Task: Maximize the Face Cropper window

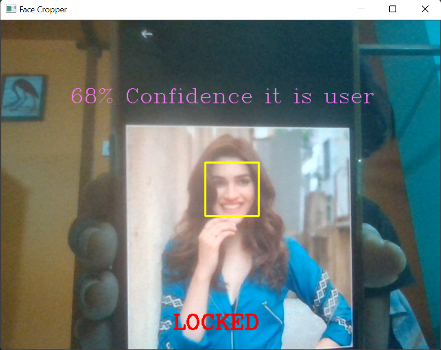Action: [x=393, y=9]
